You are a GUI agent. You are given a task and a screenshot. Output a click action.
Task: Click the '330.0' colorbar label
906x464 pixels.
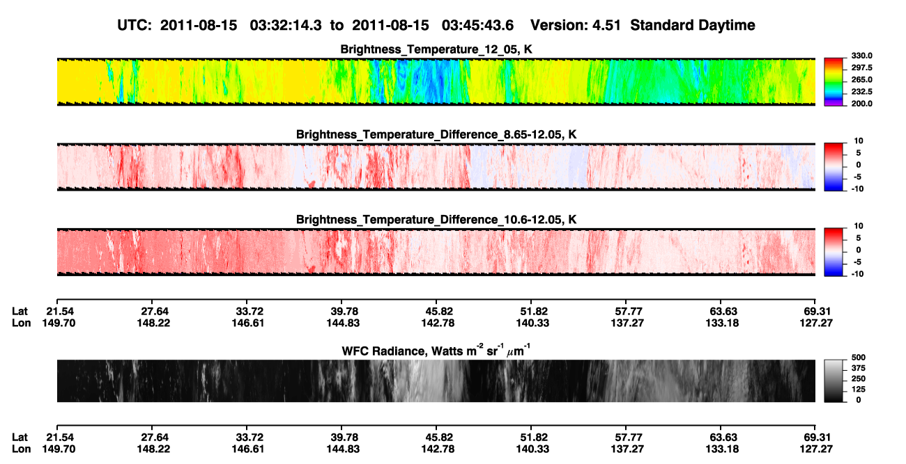pos(861,56)
